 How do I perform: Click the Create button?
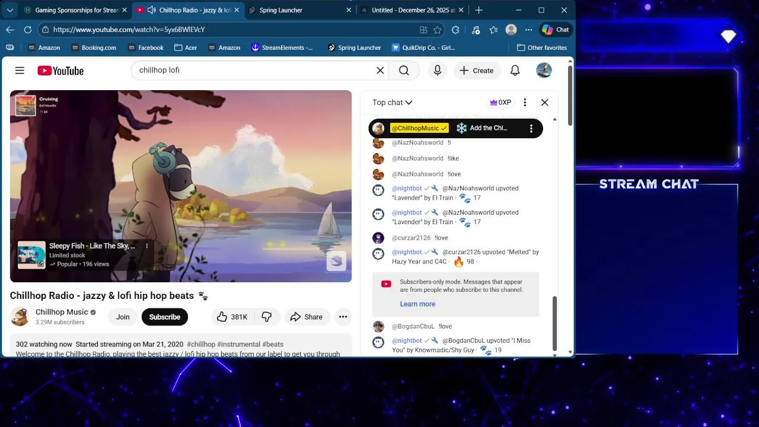(x=477, y=71)
